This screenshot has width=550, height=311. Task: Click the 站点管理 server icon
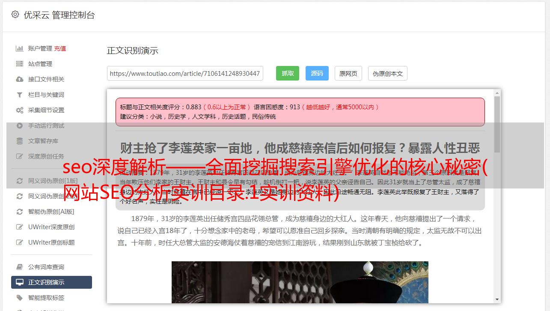(x=19, y=64)
